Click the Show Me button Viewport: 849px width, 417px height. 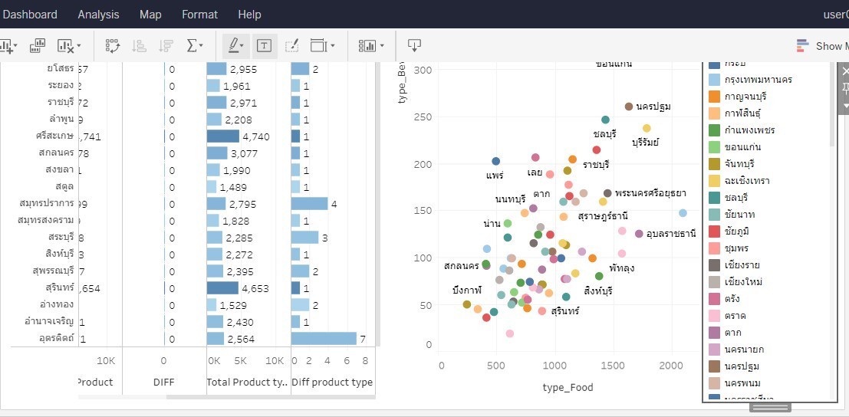[821, 46]
